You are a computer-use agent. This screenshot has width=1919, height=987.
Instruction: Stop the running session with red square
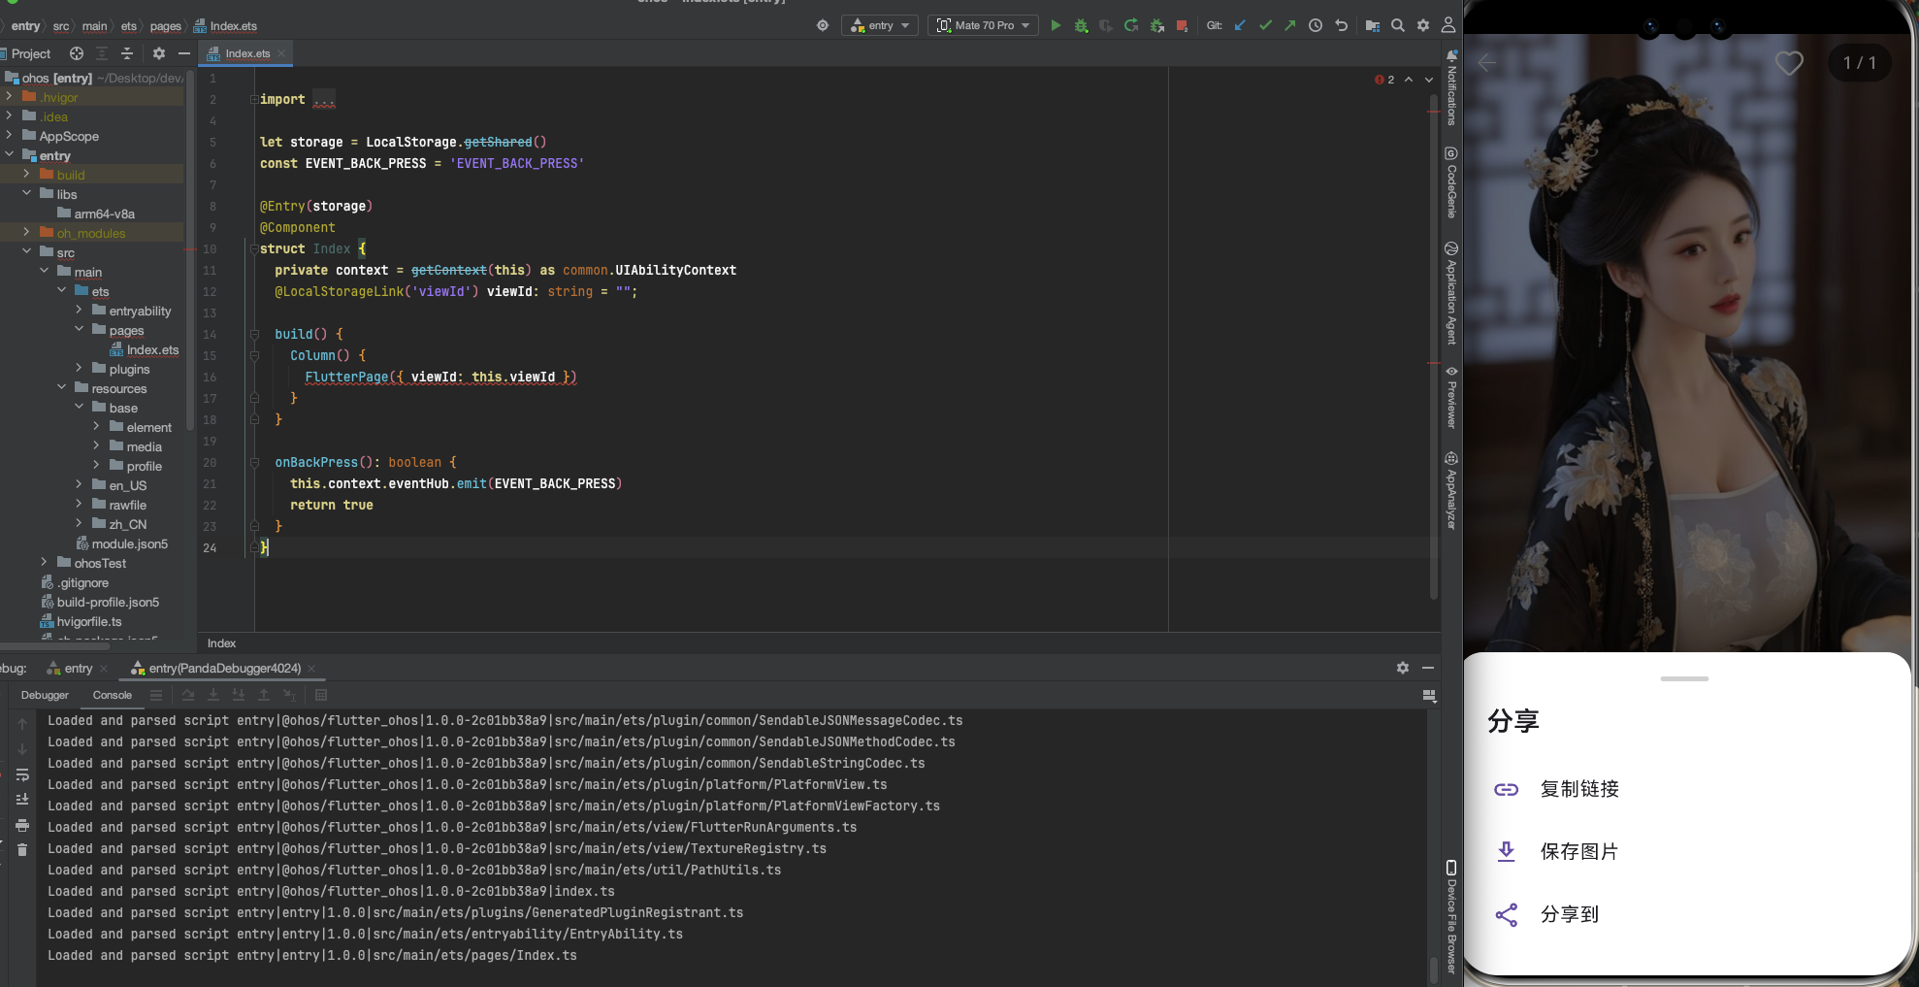coord(1182,25)
